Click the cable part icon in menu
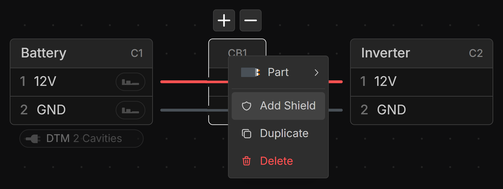This screenshot has width=503, height=189. click(x=250, y=72)
